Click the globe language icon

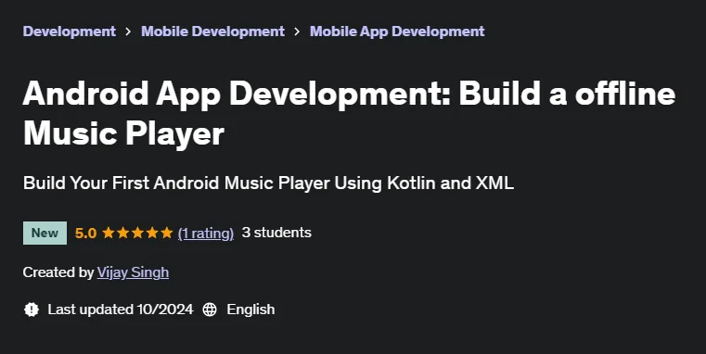pyautogui.click(x=210, y=310)
